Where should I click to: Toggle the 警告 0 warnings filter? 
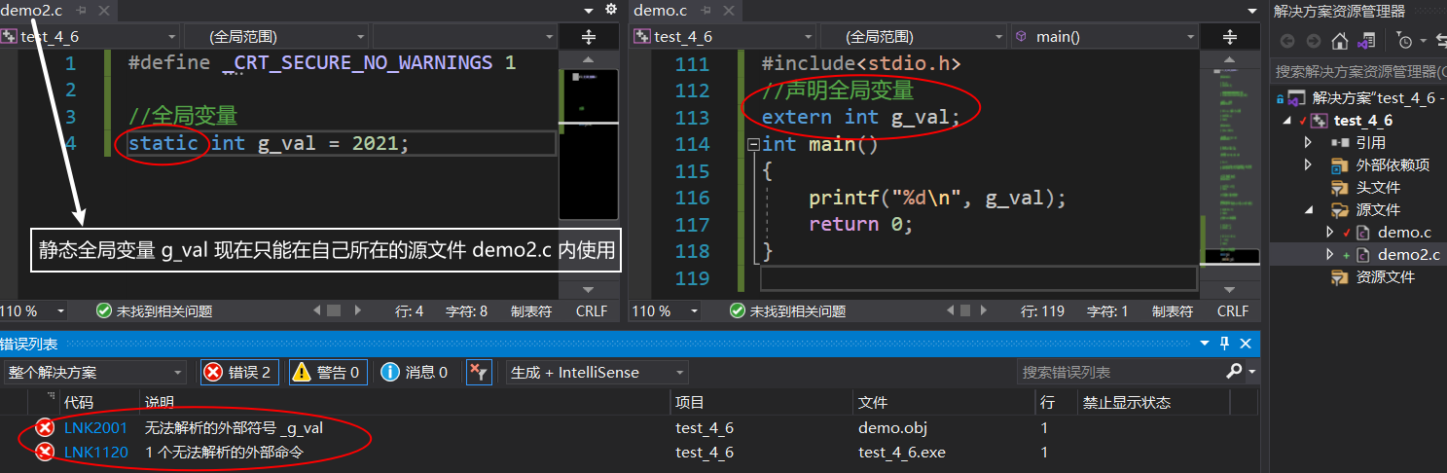point(327,372)
